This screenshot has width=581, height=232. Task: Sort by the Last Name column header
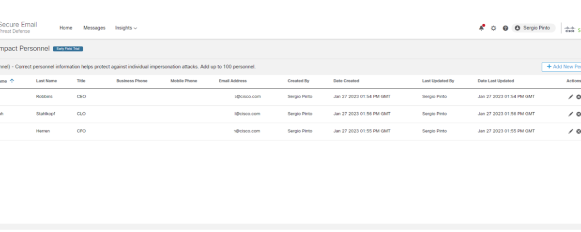46,81
